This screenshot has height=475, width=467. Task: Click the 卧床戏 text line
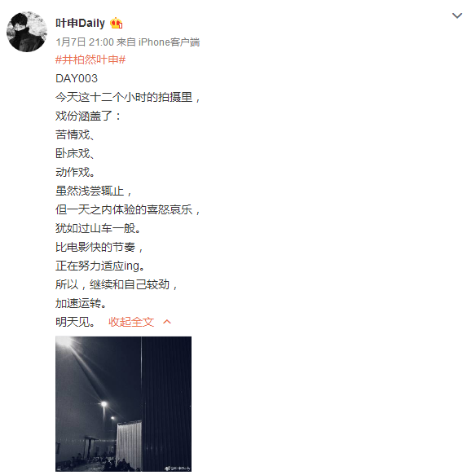(x=75, y=153)
